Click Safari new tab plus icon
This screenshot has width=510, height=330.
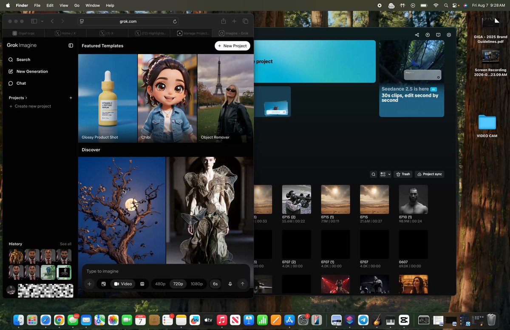click(234, 21)
